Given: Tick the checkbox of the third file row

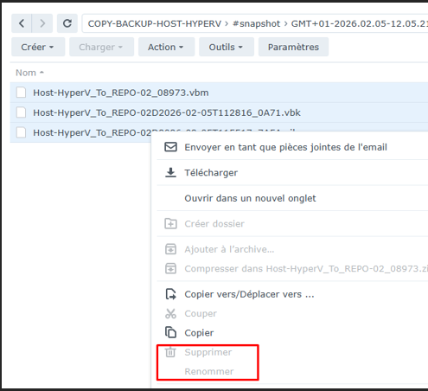Looking at the screenshot, I should click(21, 132).
